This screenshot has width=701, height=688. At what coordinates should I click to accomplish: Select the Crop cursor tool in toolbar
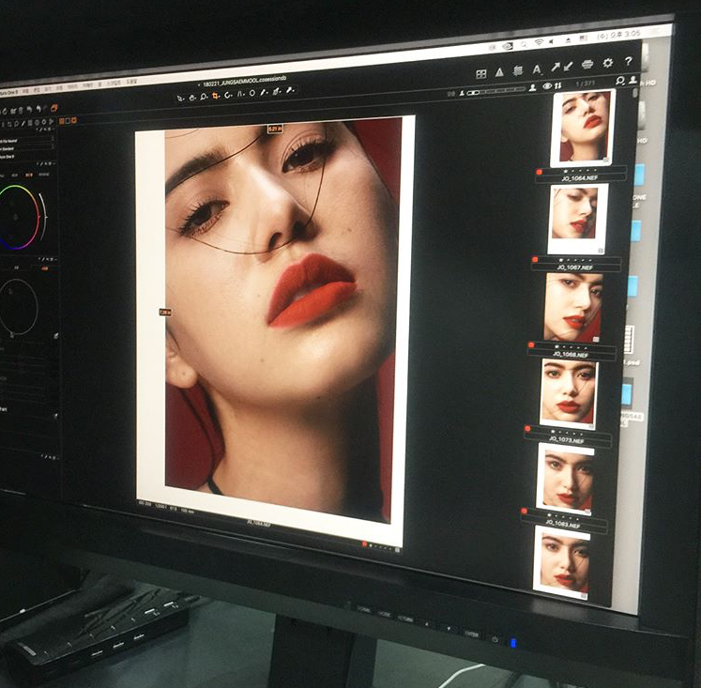tap(216, 96)
